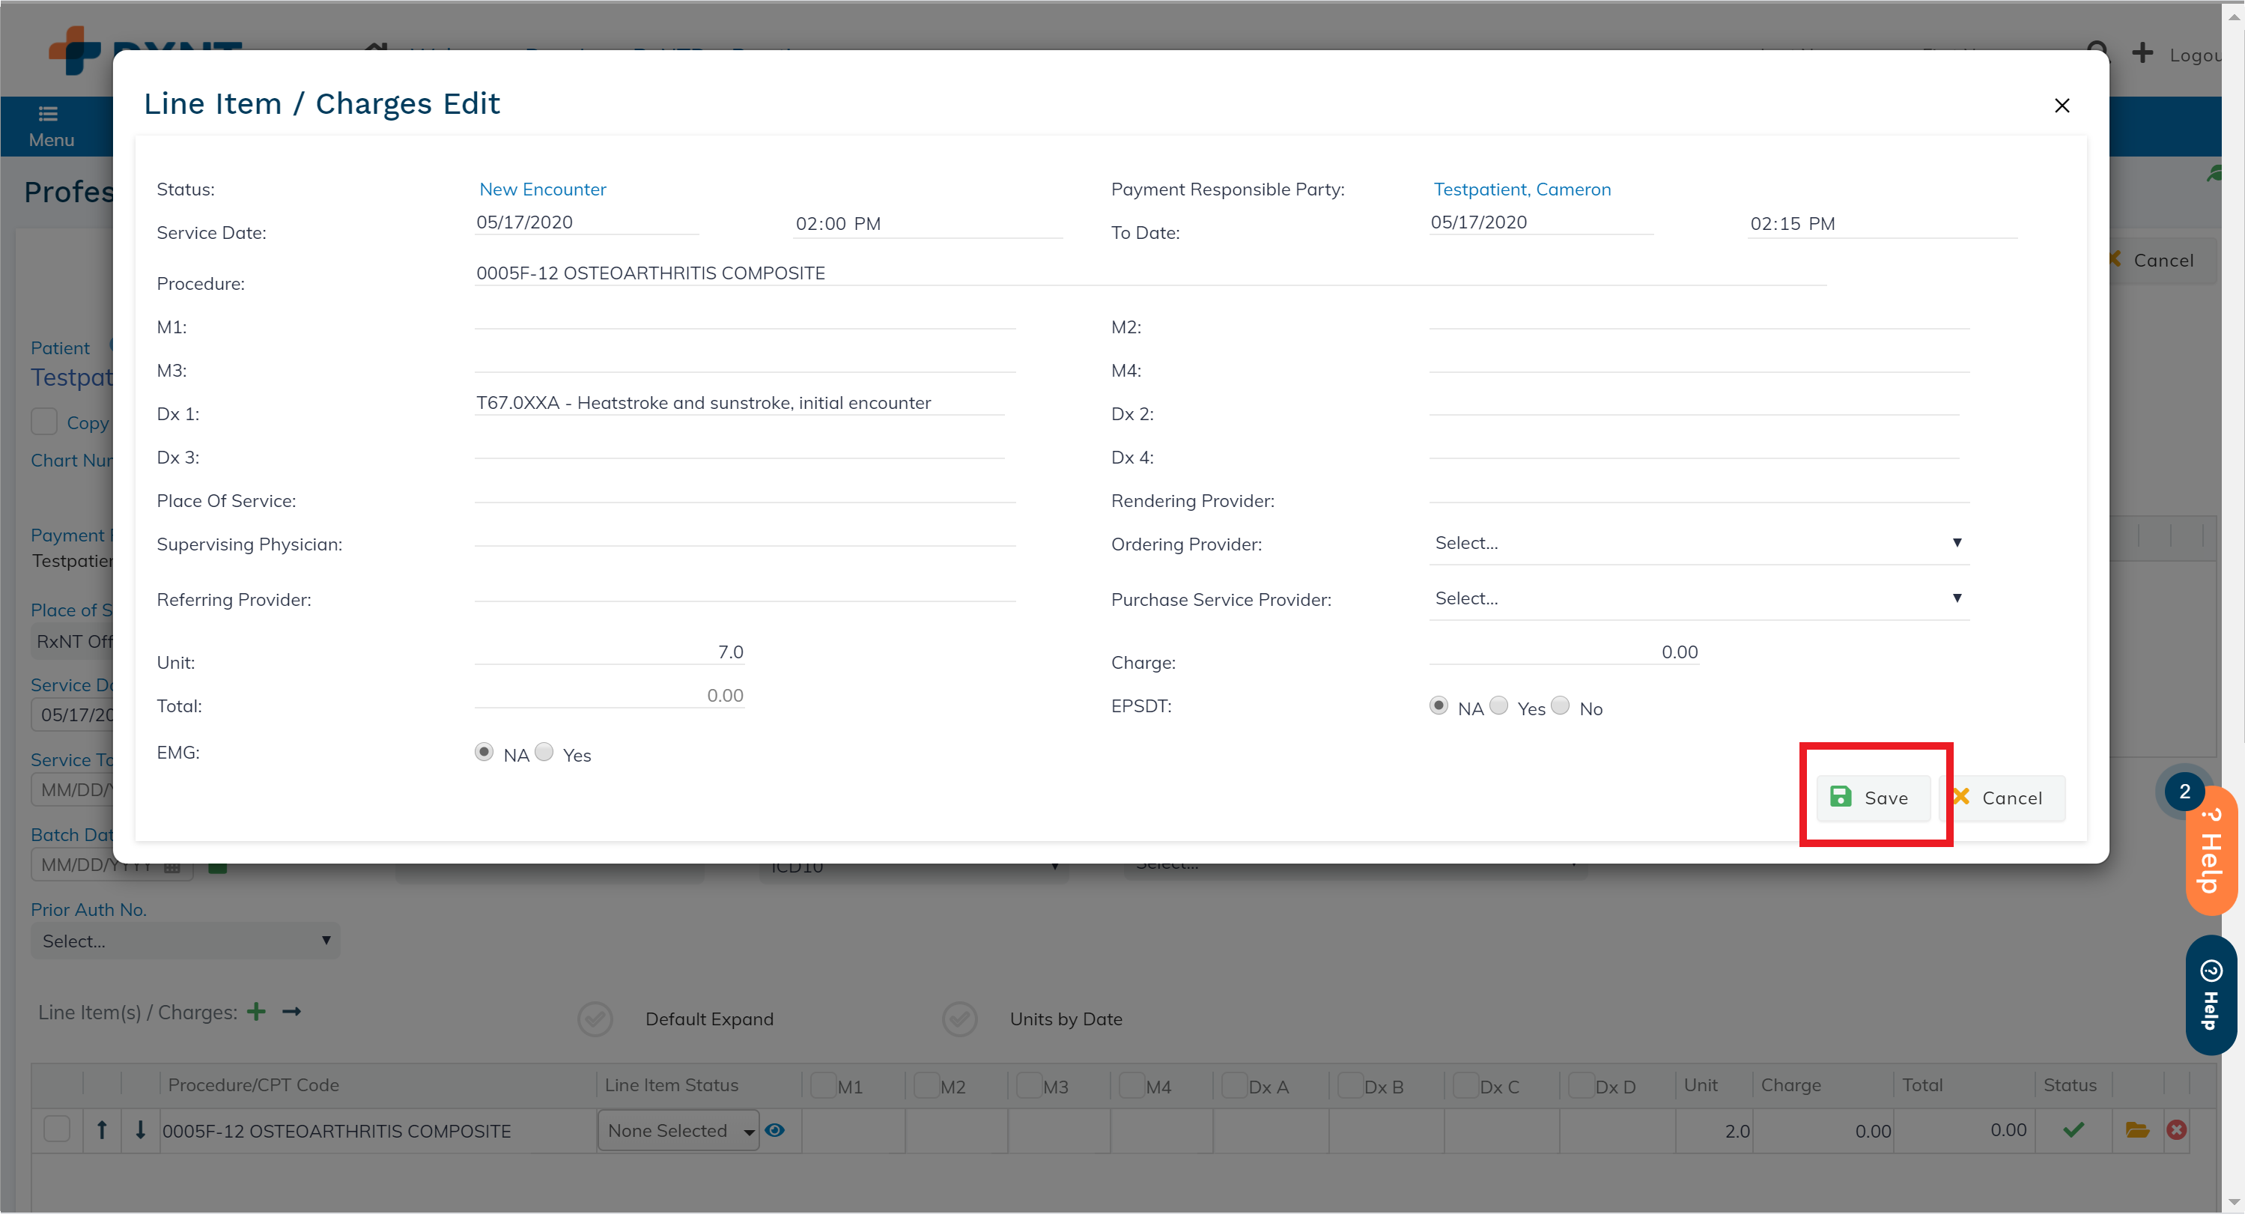Click Logout in the top bar

[x=2194, y=55]
